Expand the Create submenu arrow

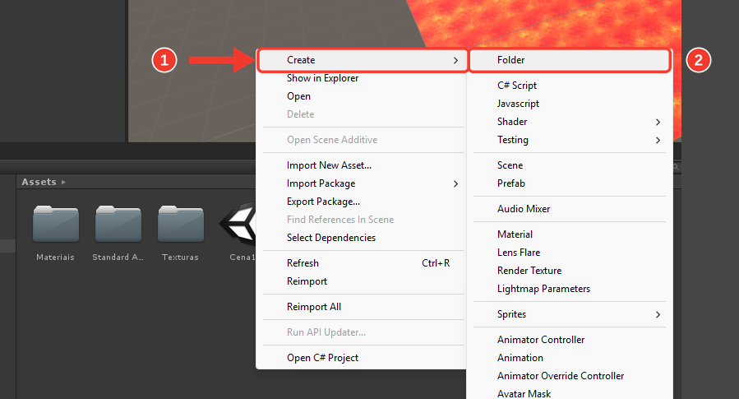point(455,60)
